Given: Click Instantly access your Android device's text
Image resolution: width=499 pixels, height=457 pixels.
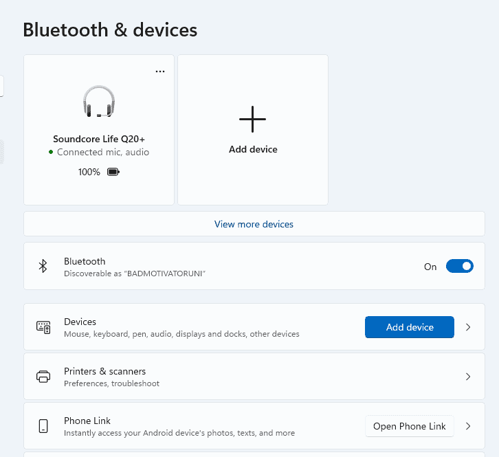Looking at the screenshot, I should coord(179,433).
